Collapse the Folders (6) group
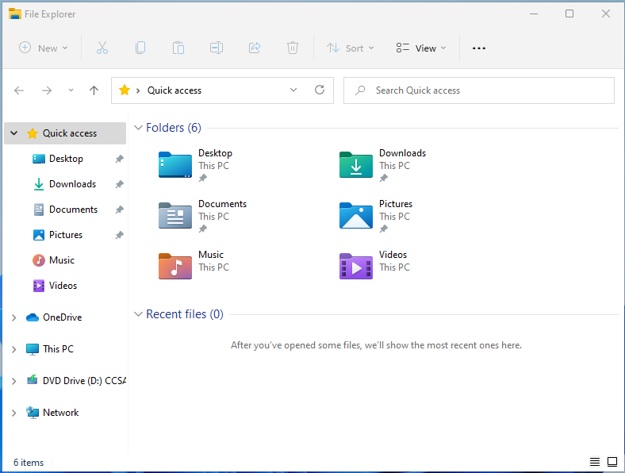Screen dimensions: 625x473 pyautogui.click(x=138, y=128)
